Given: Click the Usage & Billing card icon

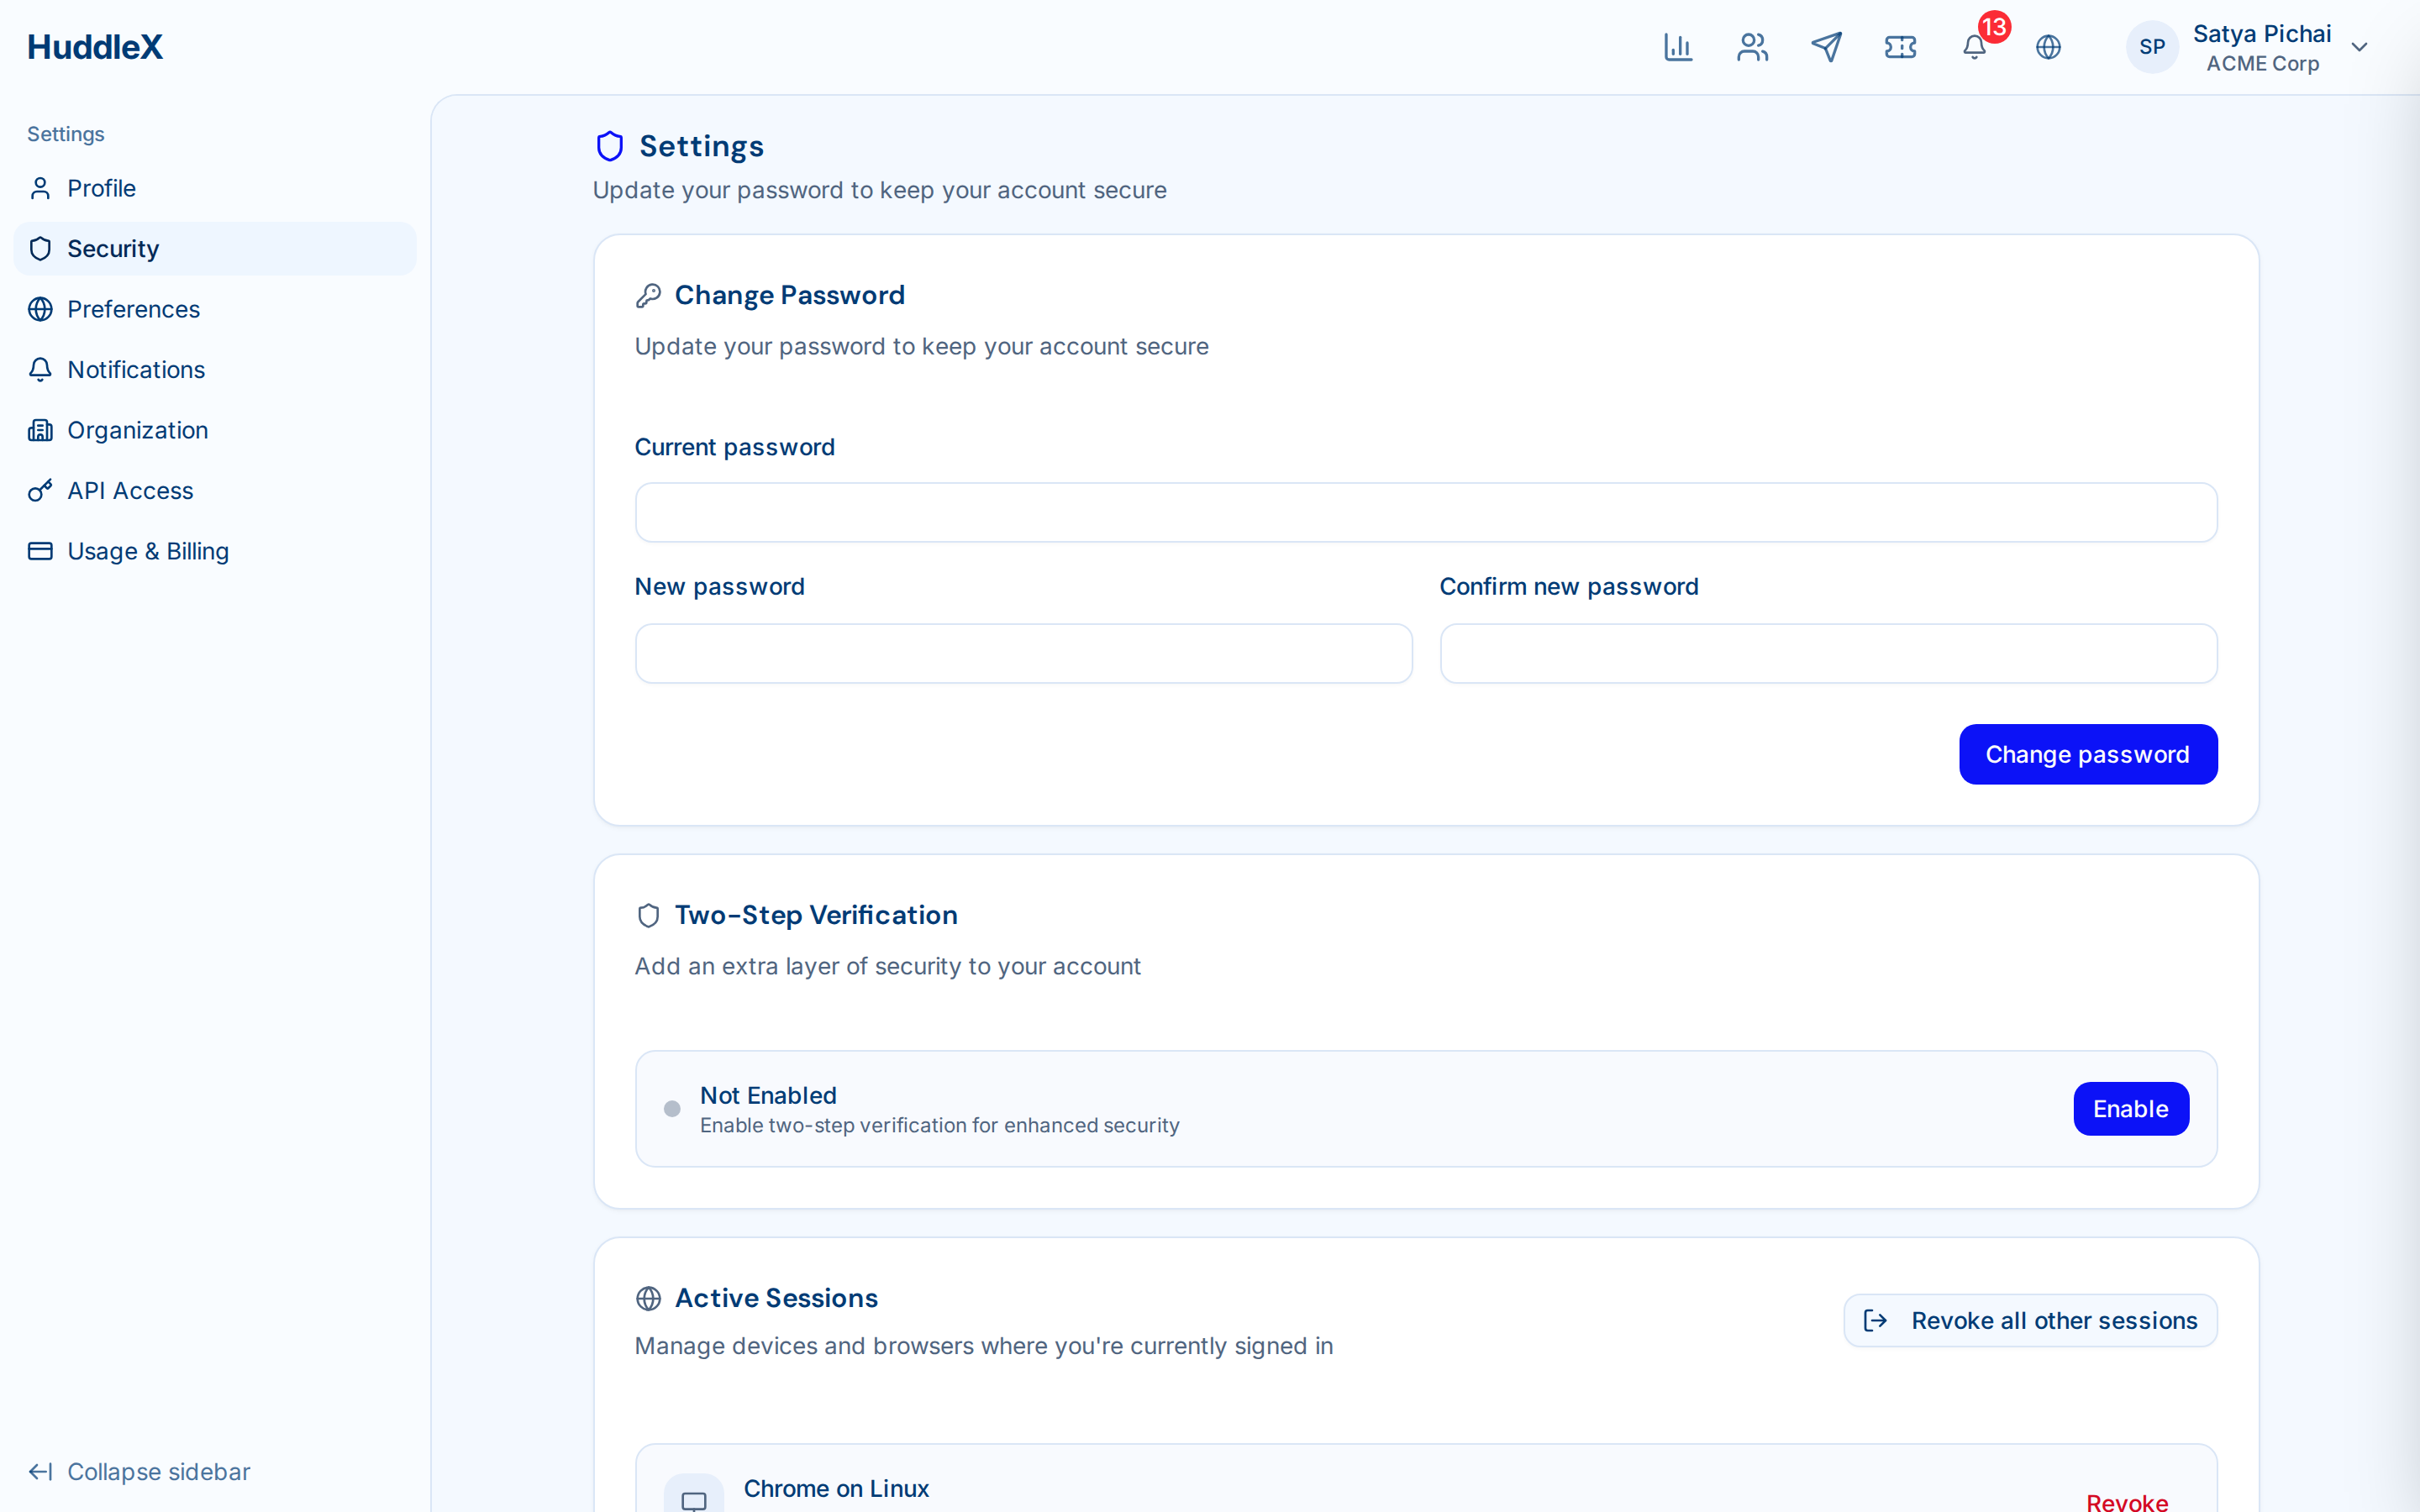Looking at the screenshot, I should [40, 551].
